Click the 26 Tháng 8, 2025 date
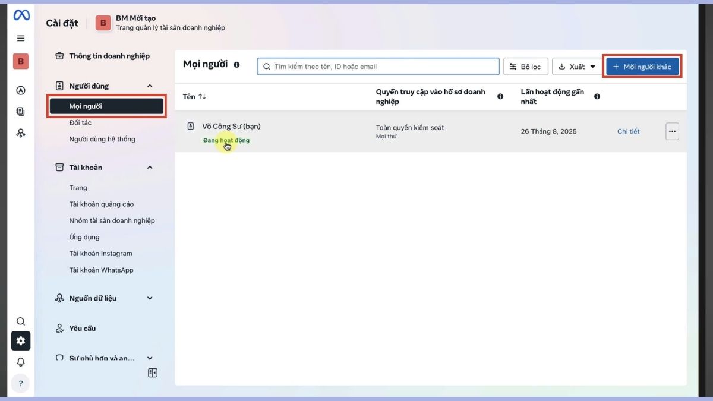This screenshot has height=401, width=713. (548, 131)
